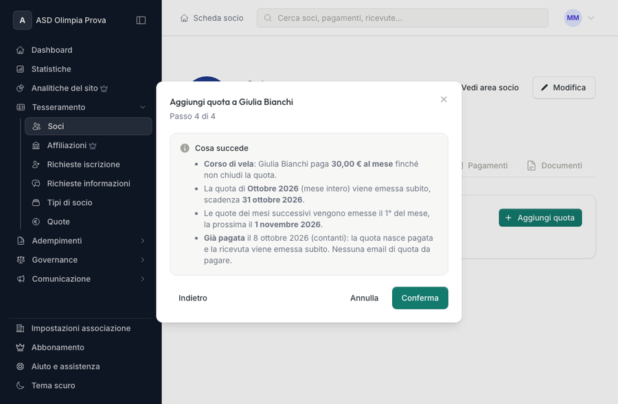Switch to the Documenti tab

point(555,165)
